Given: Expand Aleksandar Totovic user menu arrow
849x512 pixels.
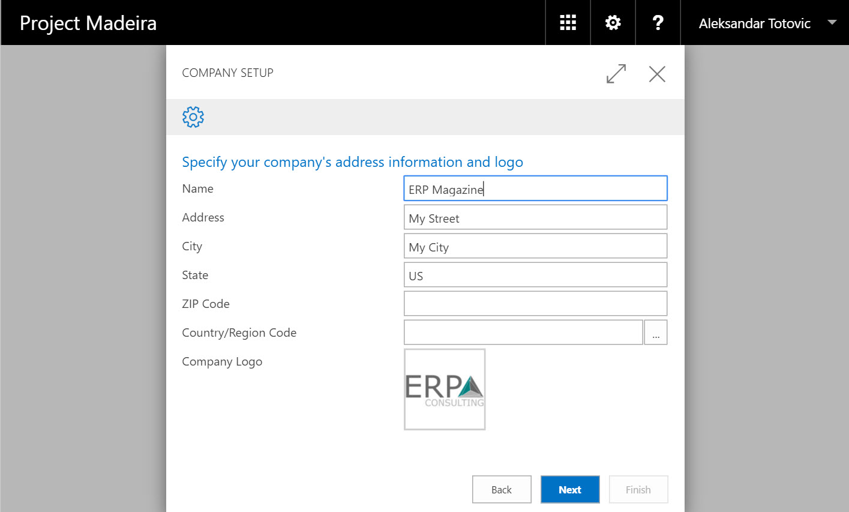Looking at the screenshot, I should 832,23.
